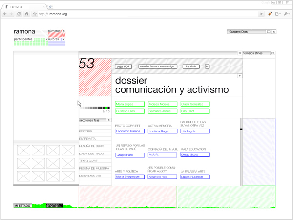
Task: Select participant Gustavo Dios
Action: (130, 111)
